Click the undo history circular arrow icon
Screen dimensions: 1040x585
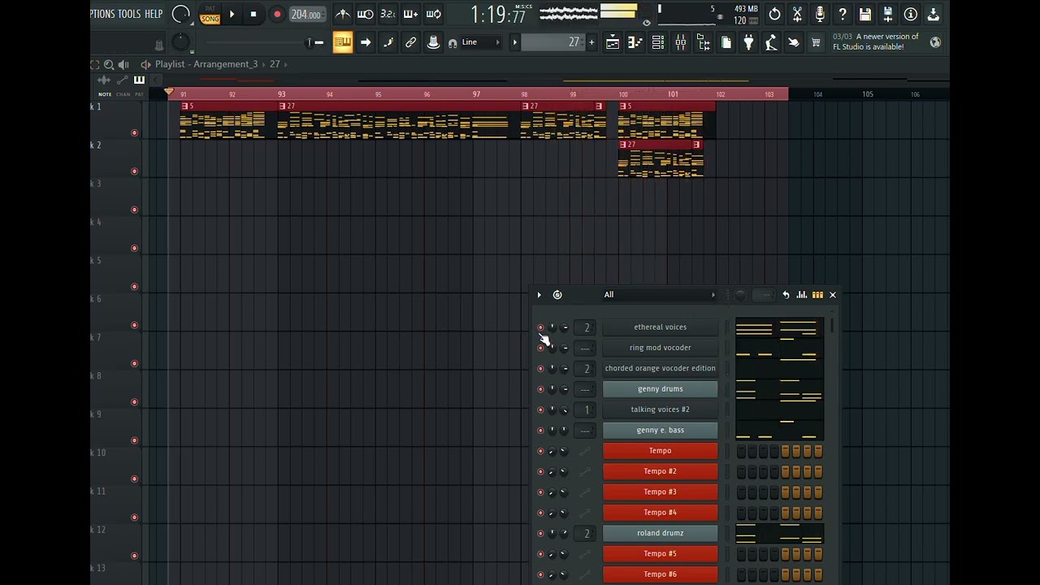pos(774,14)
